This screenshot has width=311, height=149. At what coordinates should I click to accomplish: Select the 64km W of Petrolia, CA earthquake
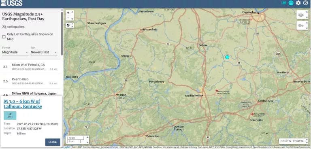[30, 67]
